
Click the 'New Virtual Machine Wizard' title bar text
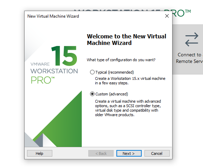(x=53, y=16)
